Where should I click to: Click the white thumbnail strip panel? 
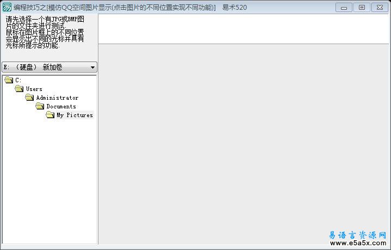tap(244, 29)
